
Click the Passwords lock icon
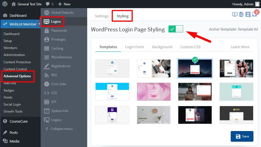pyautogui.click(x=47, y=31)
